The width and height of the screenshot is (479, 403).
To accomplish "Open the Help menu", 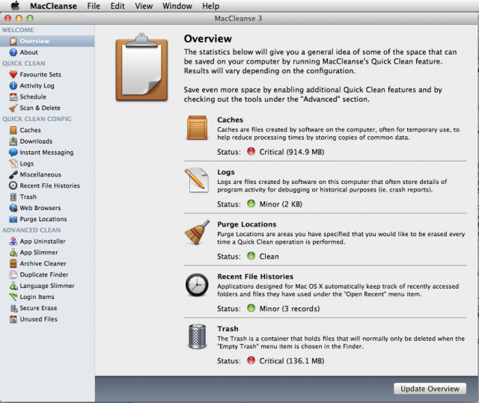I will coord(211,6).
